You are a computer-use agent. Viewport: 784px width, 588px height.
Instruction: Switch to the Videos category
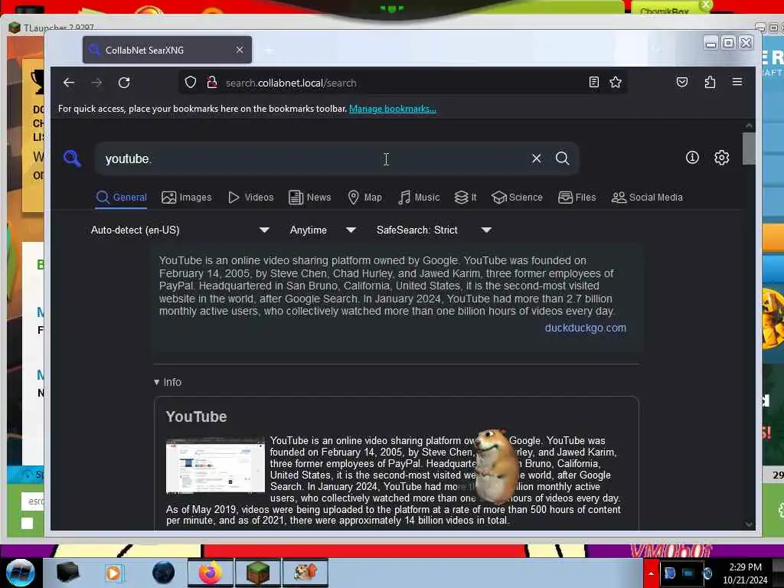tap(250, 197)
